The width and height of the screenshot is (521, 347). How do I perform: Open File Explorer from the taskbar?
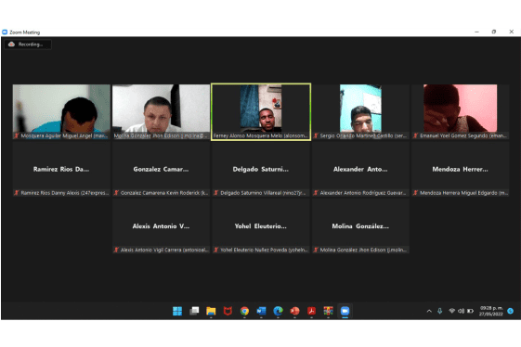[x=211, y=311]
